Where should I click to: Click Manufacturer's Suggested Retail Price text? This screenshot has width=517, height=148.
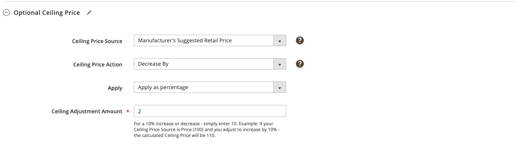click(185, 40)
